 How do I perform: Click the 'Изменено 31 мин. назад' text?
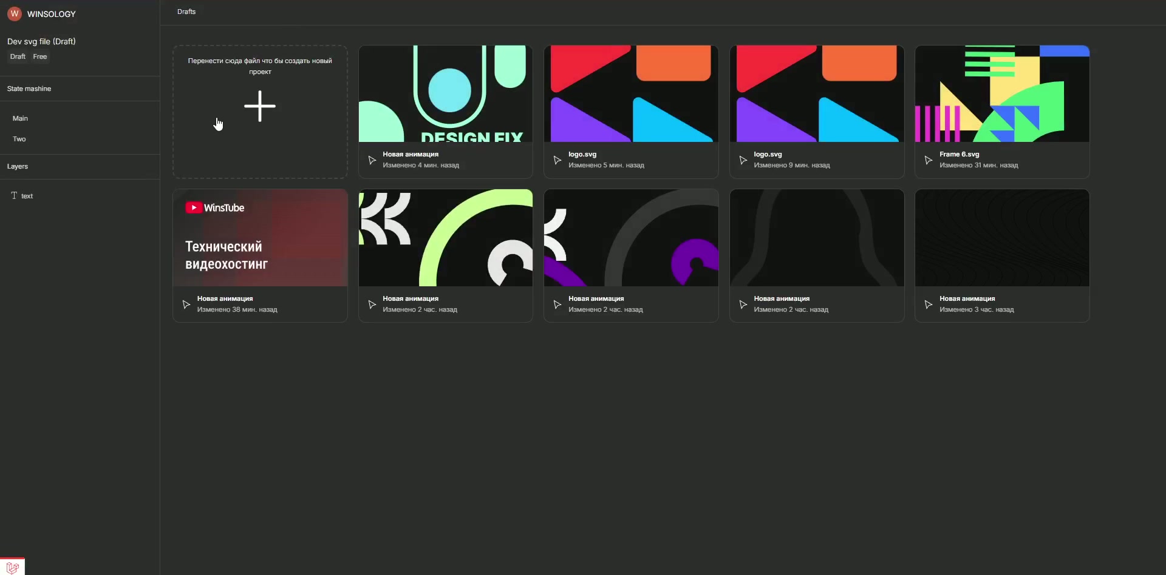click(978, 165)
